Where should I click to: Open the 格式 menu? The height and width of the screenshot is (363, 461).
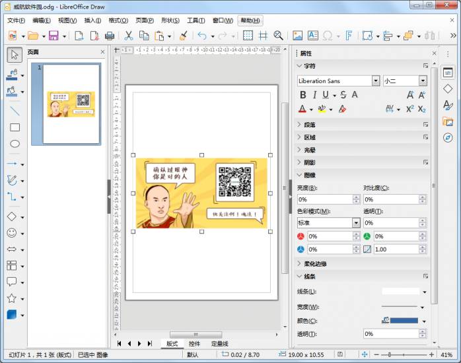point(118,20)
